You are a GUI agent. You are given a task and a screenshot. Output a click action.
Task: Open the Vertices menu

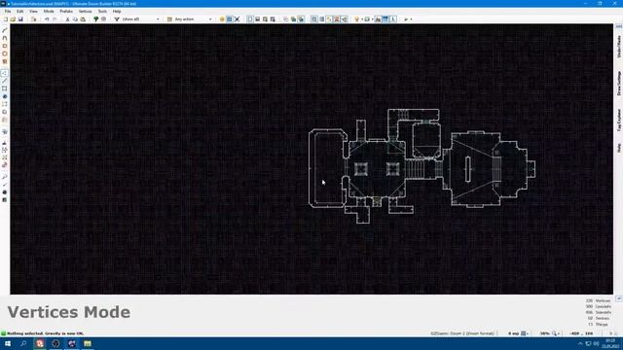pos(85,11)
